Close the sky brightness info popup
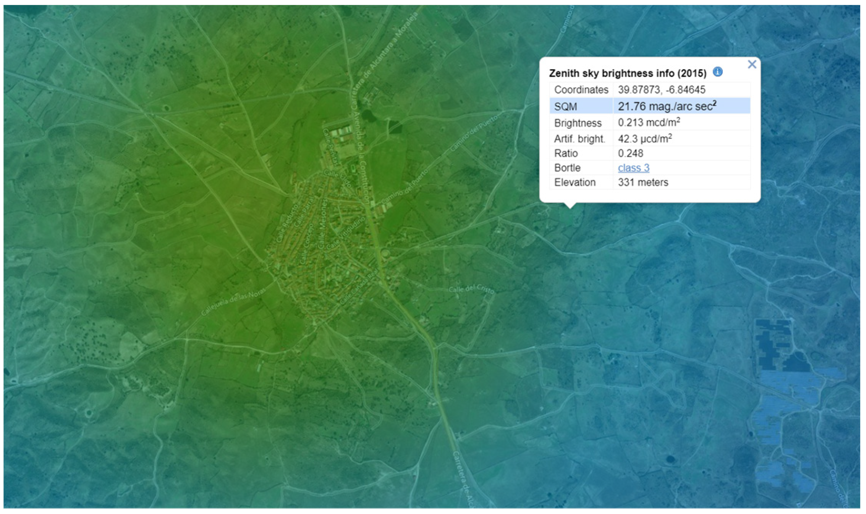The width and height of the screenshot is (866, 514). 751,64
